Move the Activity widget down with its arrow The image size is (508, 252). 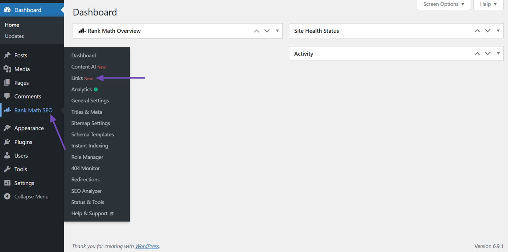(x=488, y=53)
